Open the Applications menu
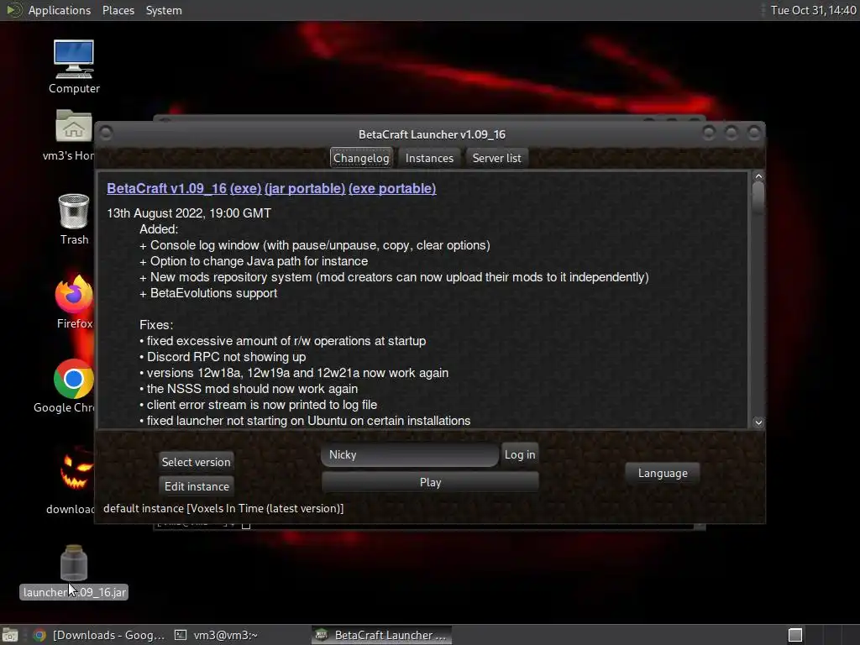The width and height of the screenshot is (860, 645). tap(60, 10)
